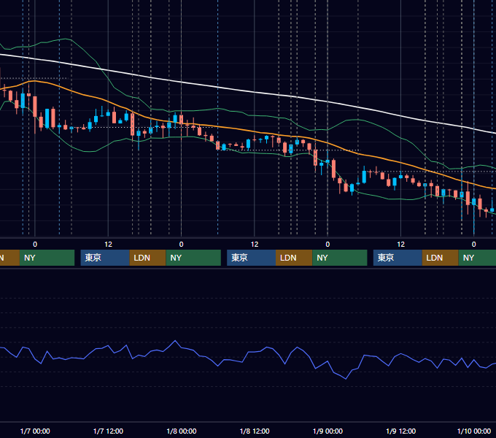Click the hour label 12 above 1/8 12:00
Viewport: 496px width, 438px height.
tap(255, 245)
